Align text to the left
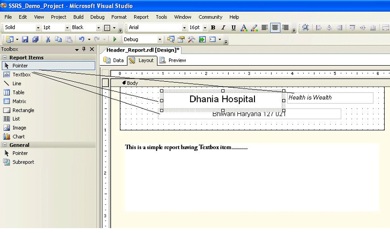This screenshot has height=233, width=390. [265, 28]
